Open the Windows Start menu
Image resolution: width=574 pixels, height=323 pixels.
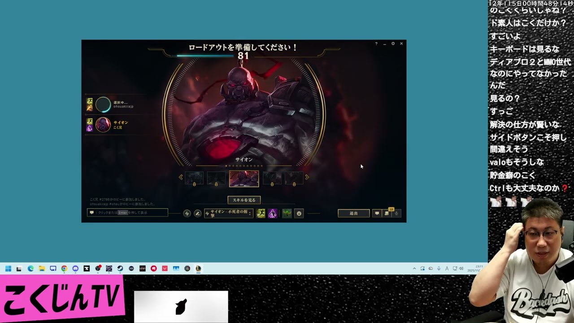tap(8, 269)
